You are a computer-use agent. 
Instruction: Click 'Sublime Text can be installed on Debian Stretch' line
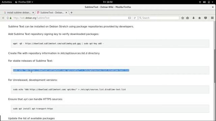(71, 27)
